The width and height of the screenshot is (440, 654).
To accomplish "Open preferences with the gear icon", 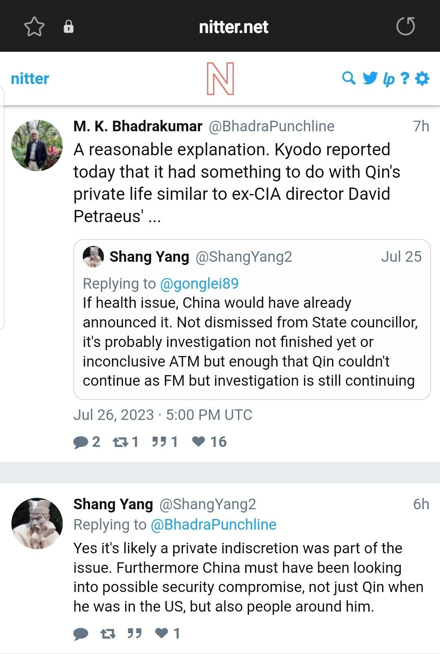I will point(422,78).
